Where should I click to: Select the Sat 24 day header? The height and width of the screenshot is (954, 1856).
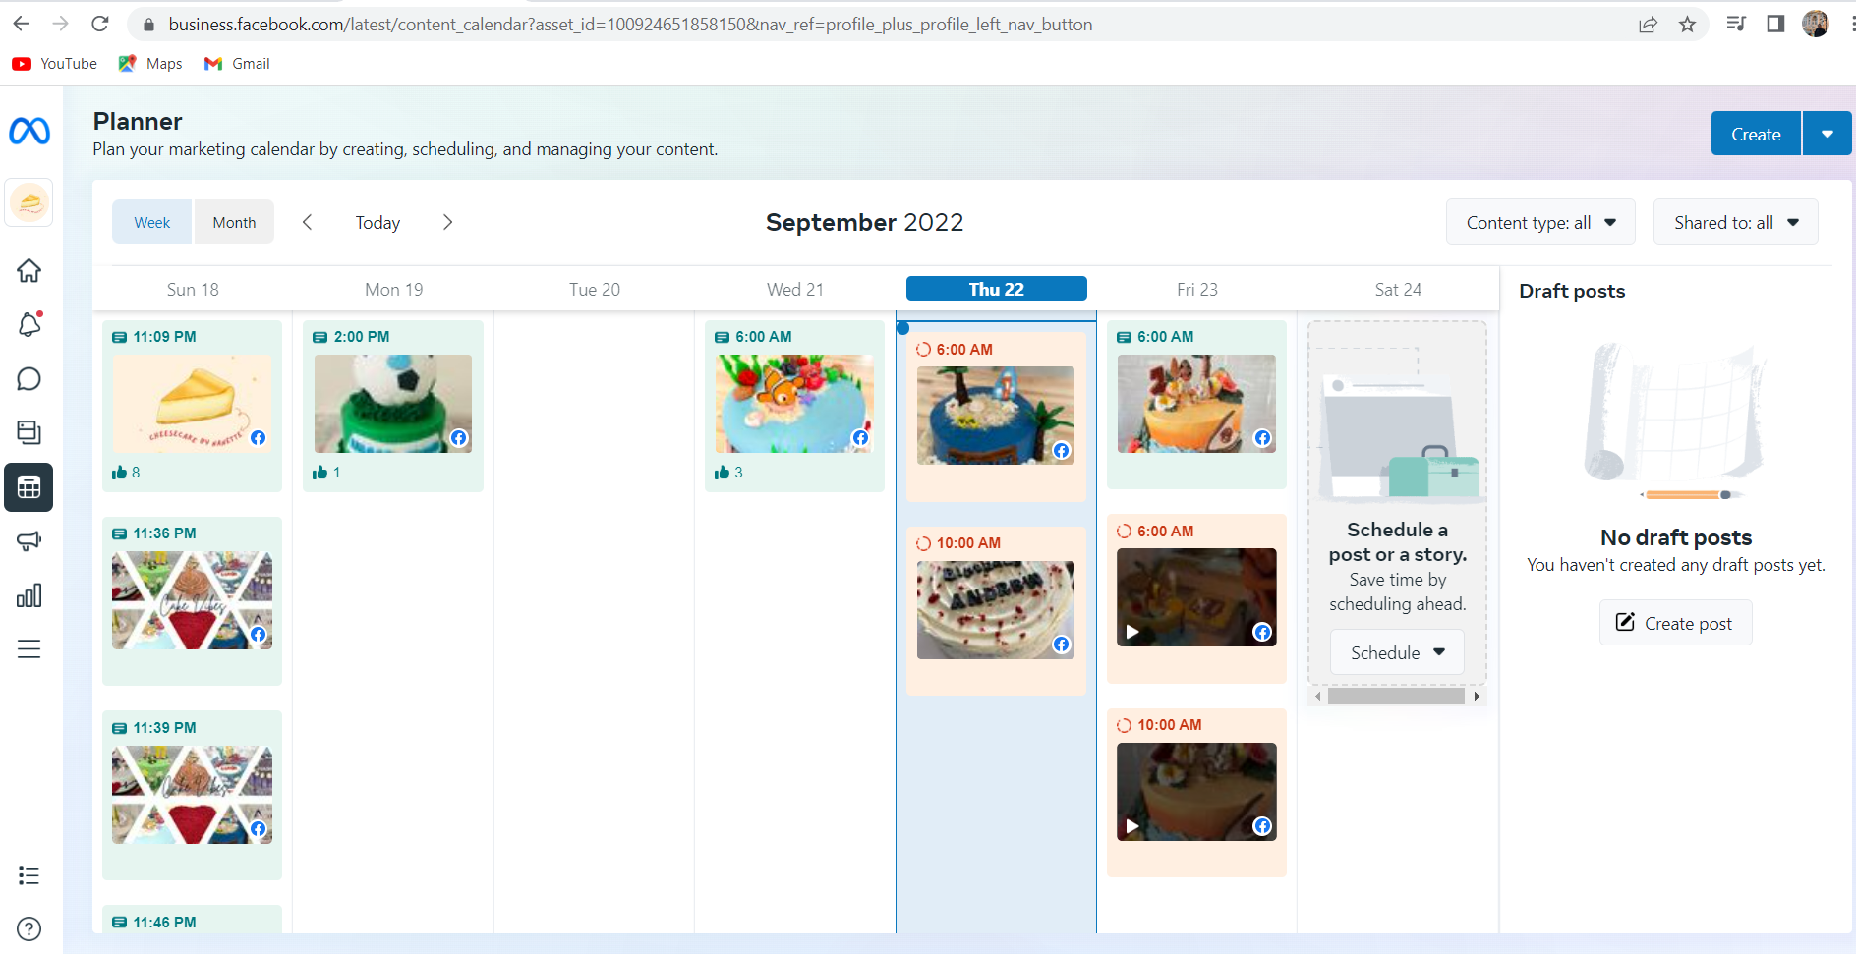tap(1398, 290)
